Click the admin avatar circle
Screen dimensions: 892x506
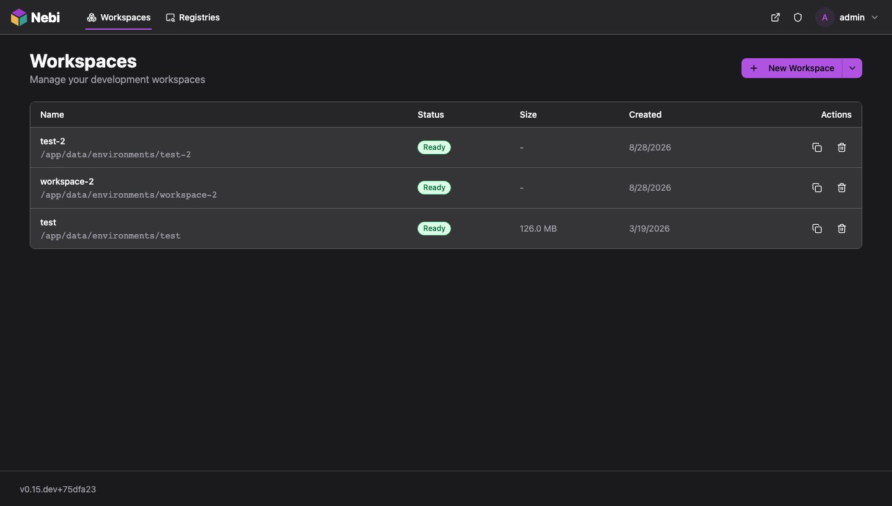click(x=824, y=17)
